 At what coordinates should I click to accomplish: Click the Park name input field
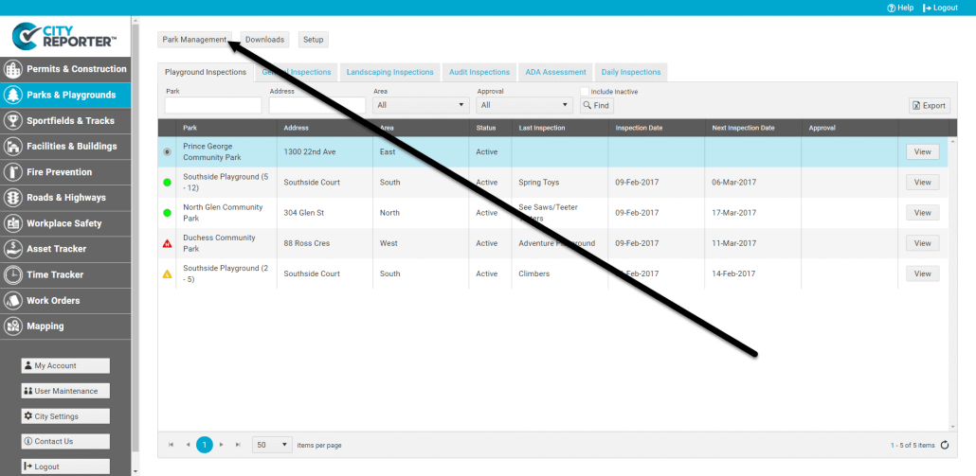click(213, 105)
